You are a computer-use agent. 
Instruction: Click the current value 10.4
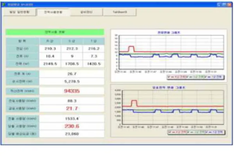(x=50, y=56)
